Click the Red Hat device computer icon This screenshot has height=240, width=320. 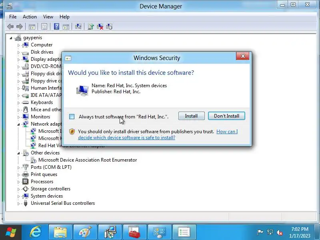[82, 90]
